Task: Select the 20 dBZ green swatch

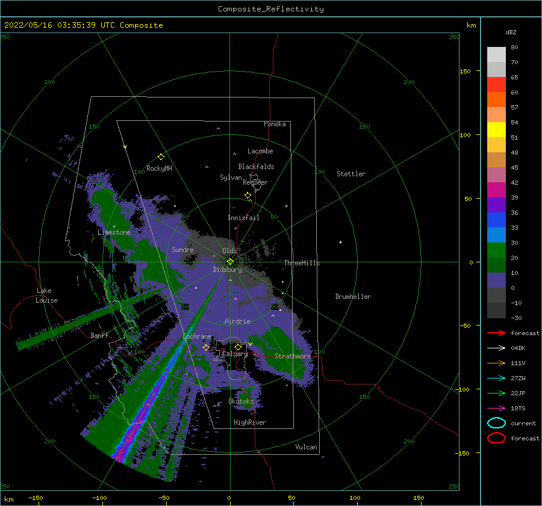Action: coord(496,265)
